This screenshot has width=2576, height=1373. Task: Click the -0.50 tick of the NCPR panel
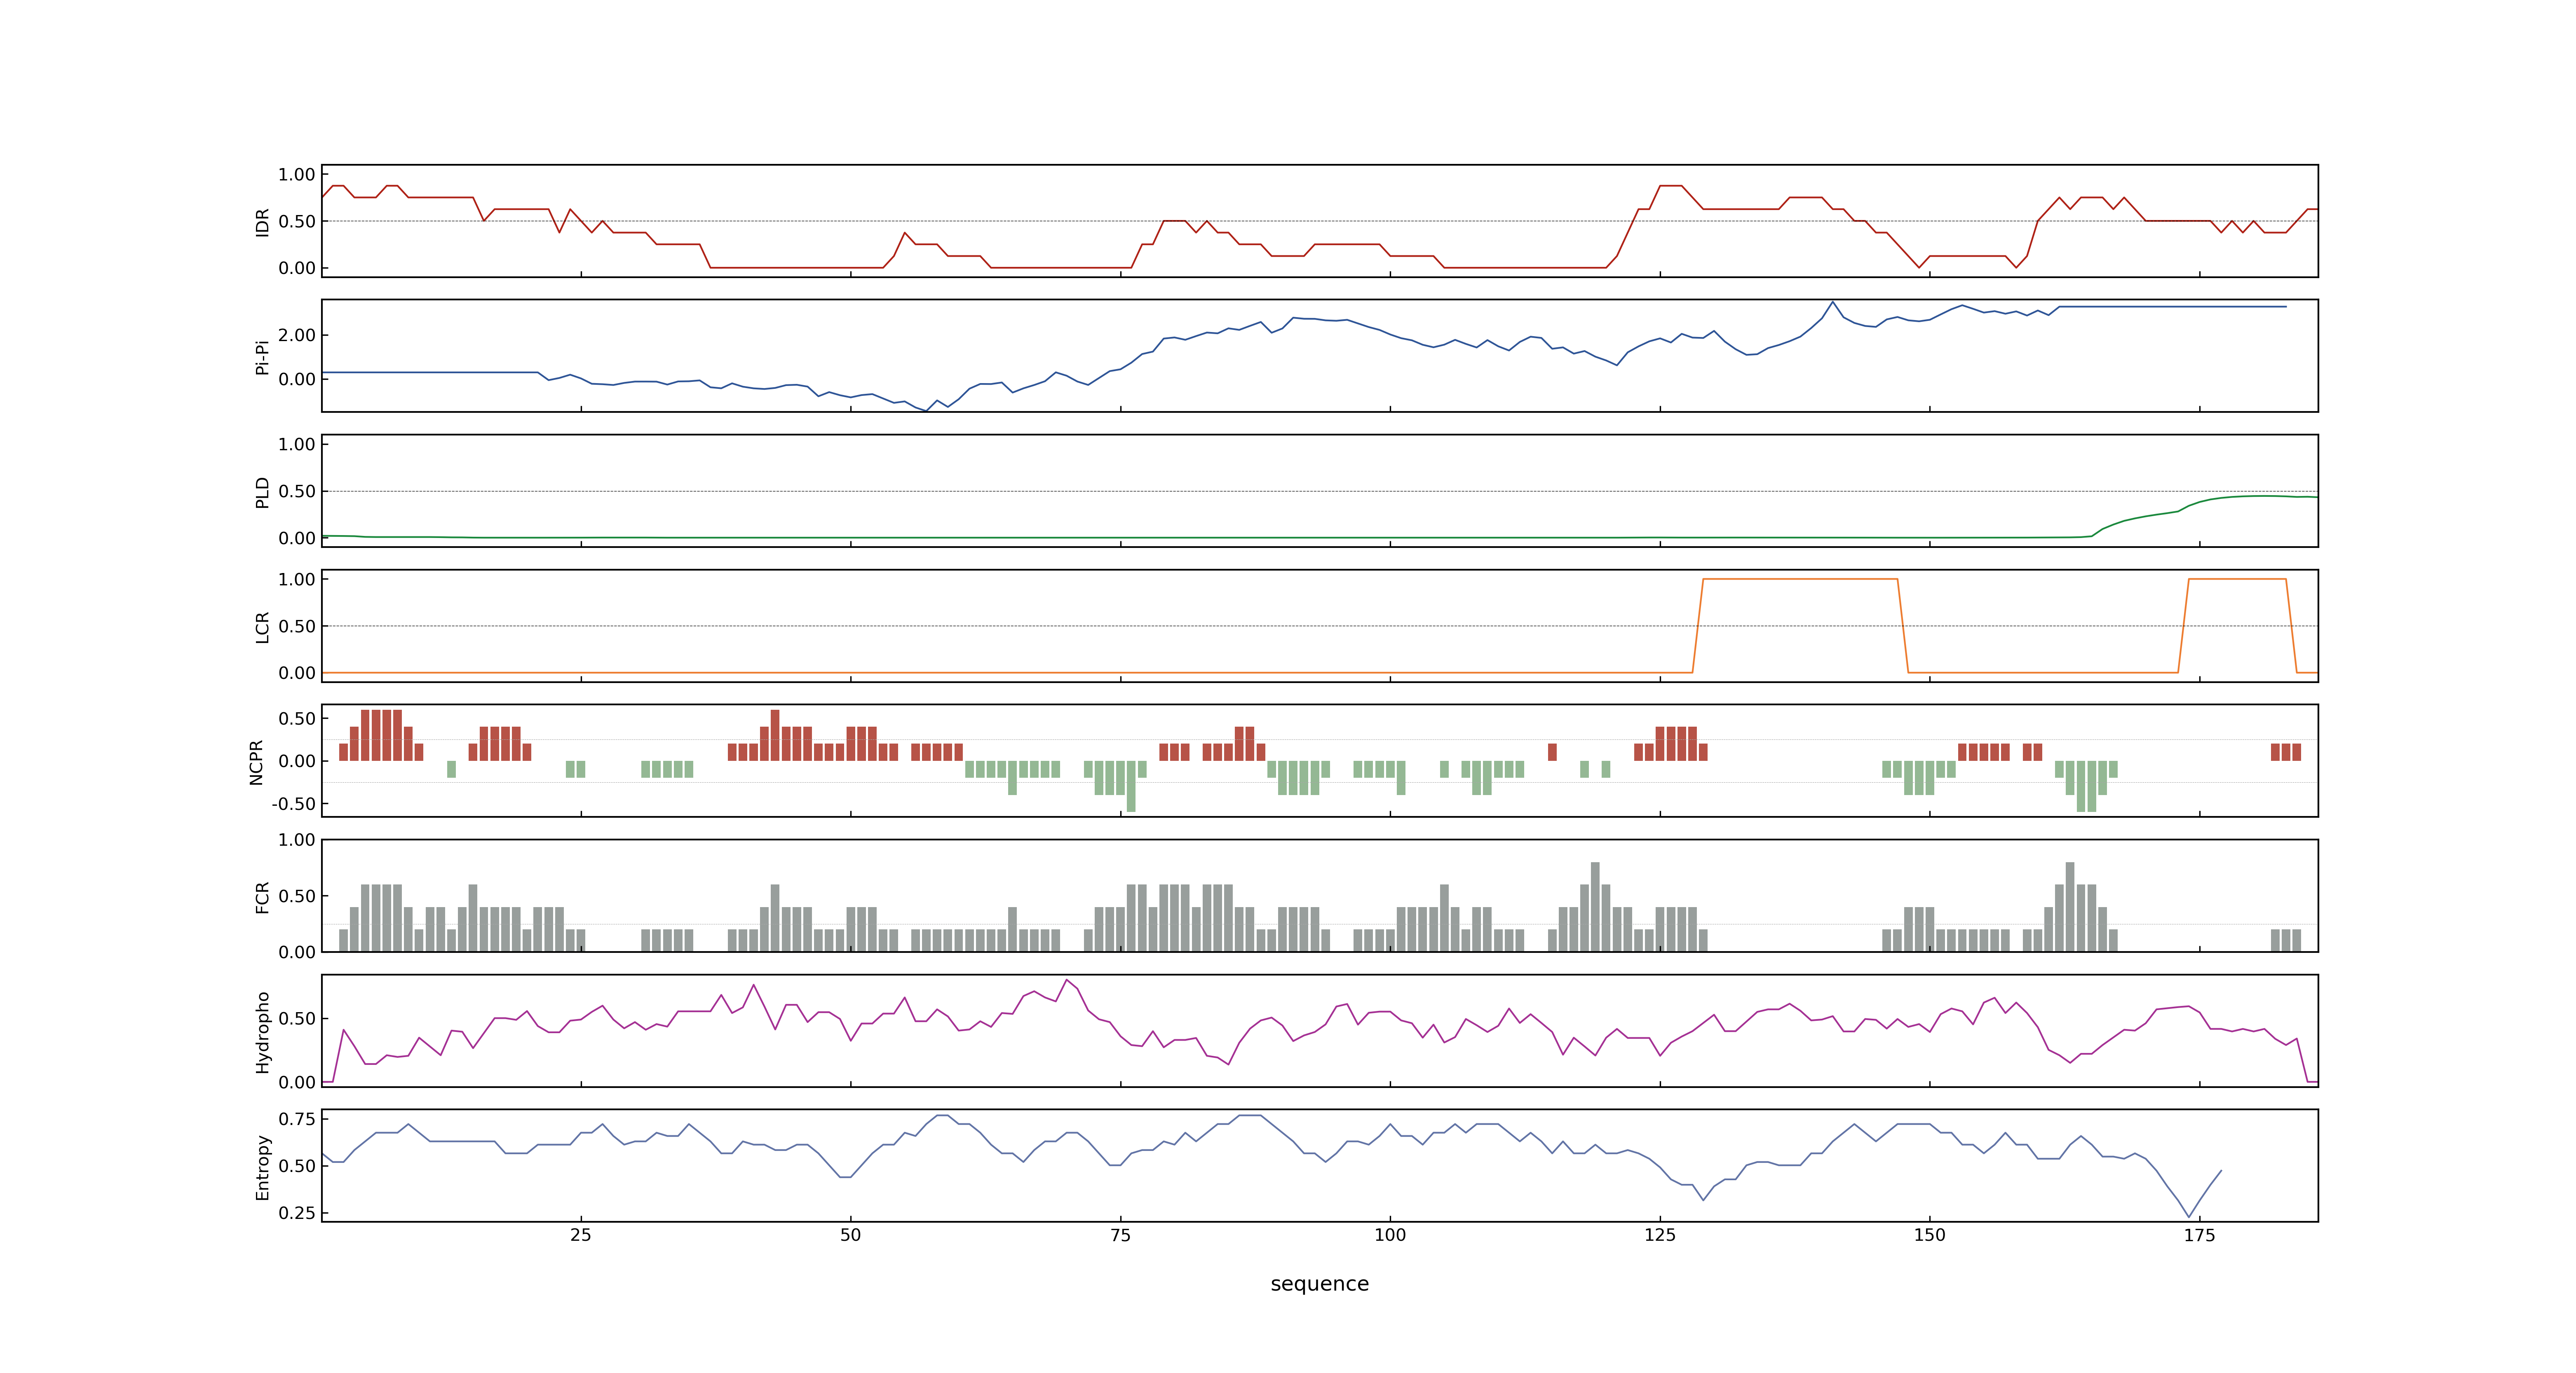point(293,805)
